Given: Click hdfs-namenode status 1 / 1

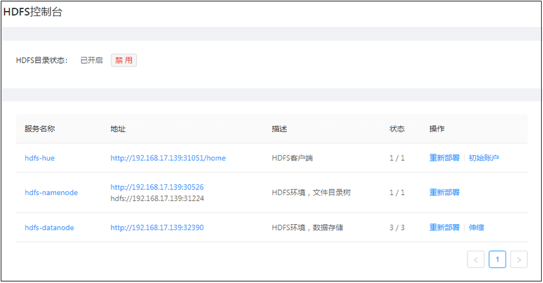Looking at the screenshot, I should click(x=396, y=193).
